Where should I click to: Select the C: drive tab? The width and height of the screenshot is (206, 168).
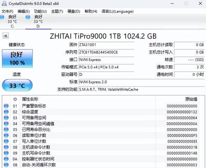[12, 21]
